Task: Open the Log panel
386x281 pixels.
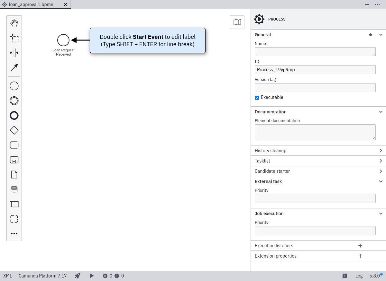Action: coord(359,276)
